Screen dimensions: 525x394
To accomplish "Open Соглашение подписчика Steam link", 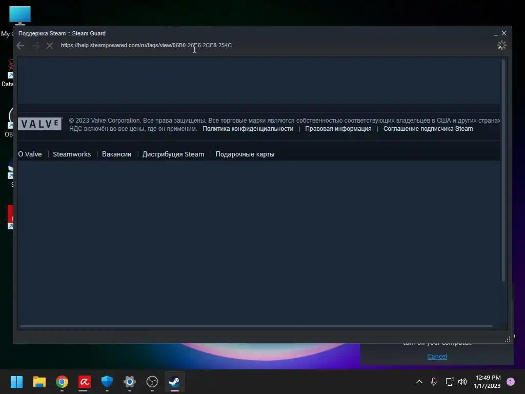I will click(428, 129).
